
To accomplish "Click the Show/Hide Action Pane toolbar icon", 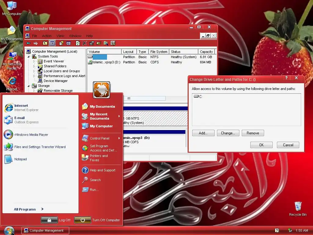I will tap(68, 43).
